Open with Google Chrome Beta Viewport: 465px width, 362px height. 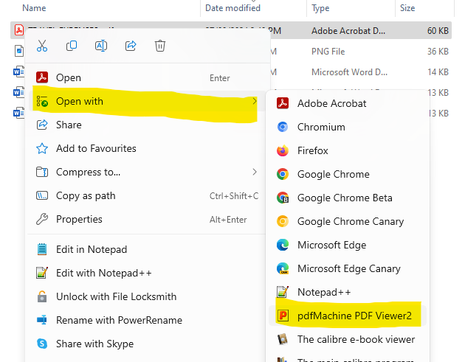pos(347,198)
